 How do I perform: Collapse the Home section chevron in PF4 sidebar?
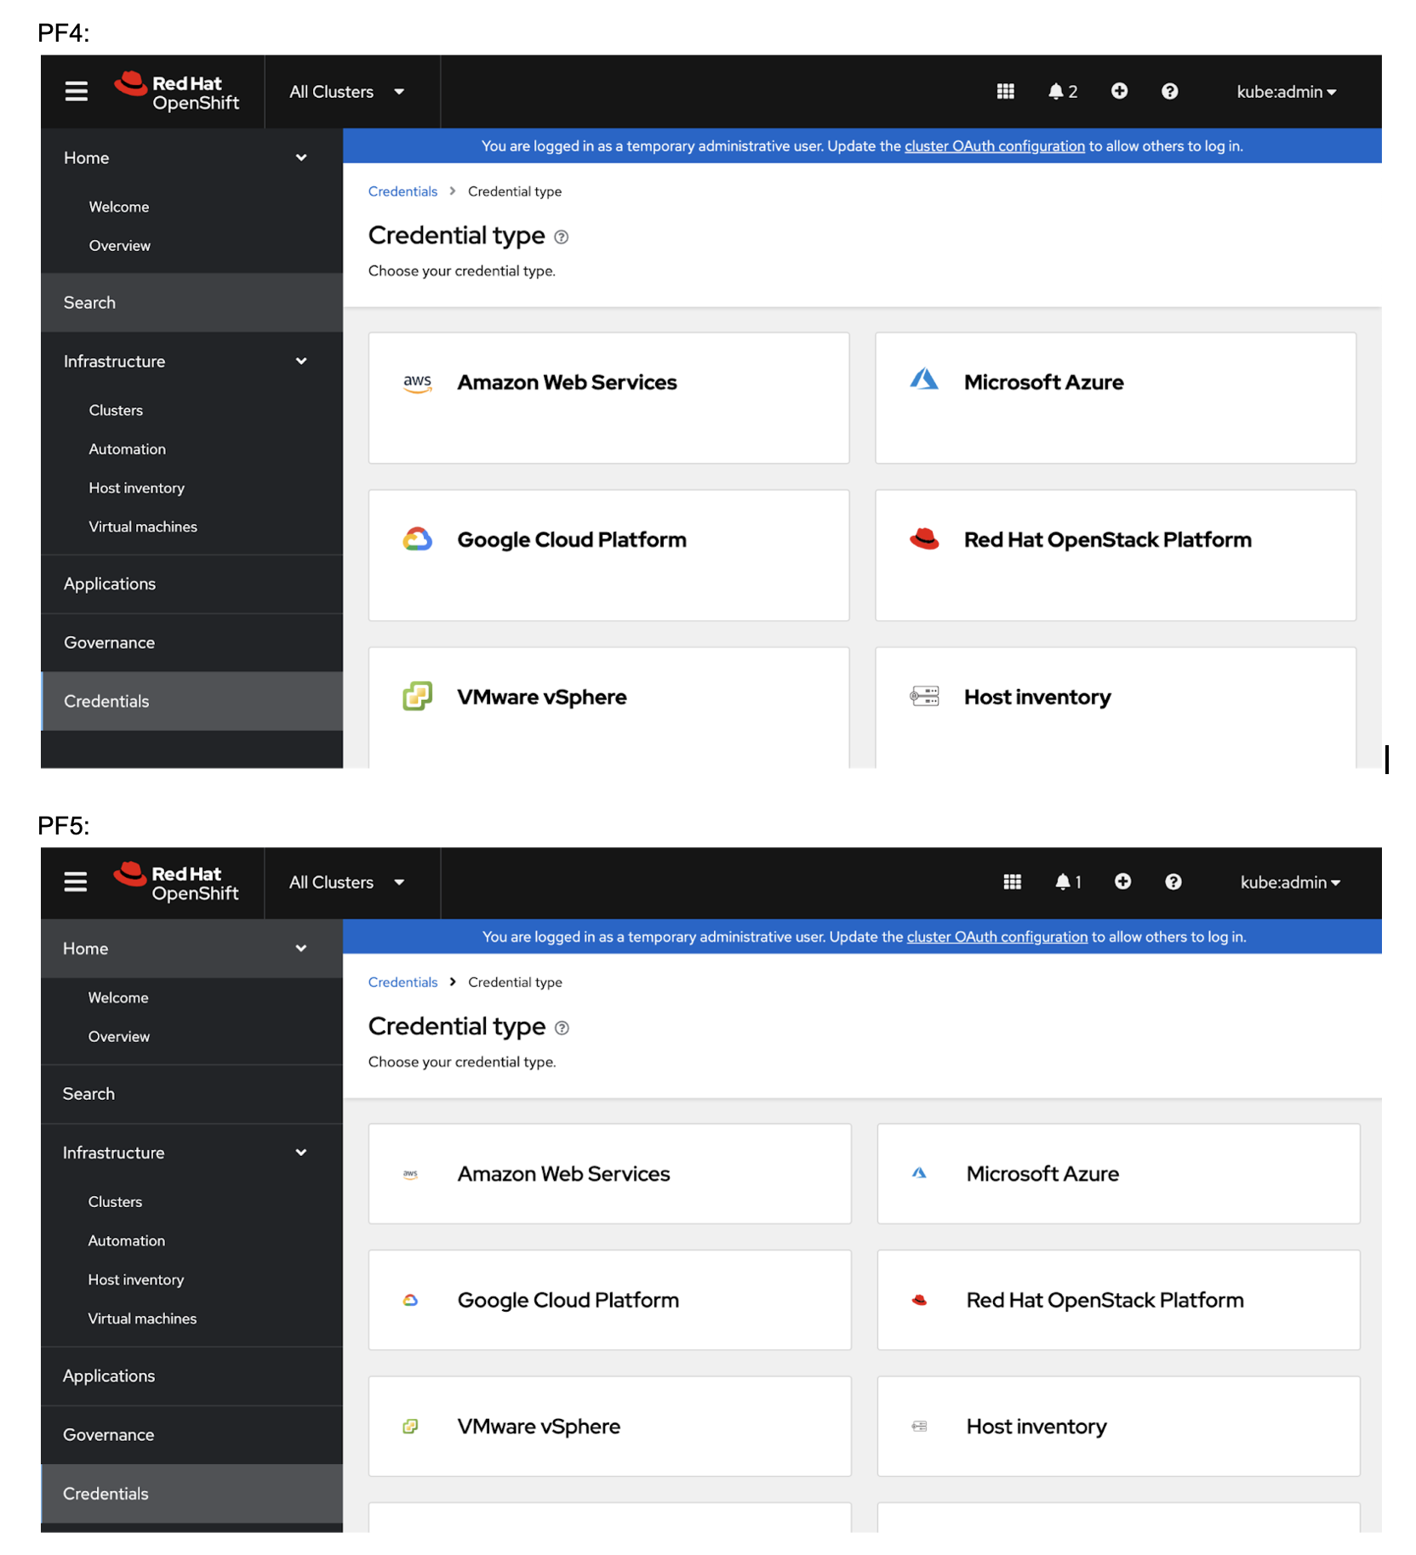[x=301, y=157]
